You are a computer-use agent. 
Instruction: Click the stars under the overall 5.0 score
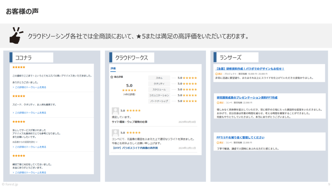point(129,90)
